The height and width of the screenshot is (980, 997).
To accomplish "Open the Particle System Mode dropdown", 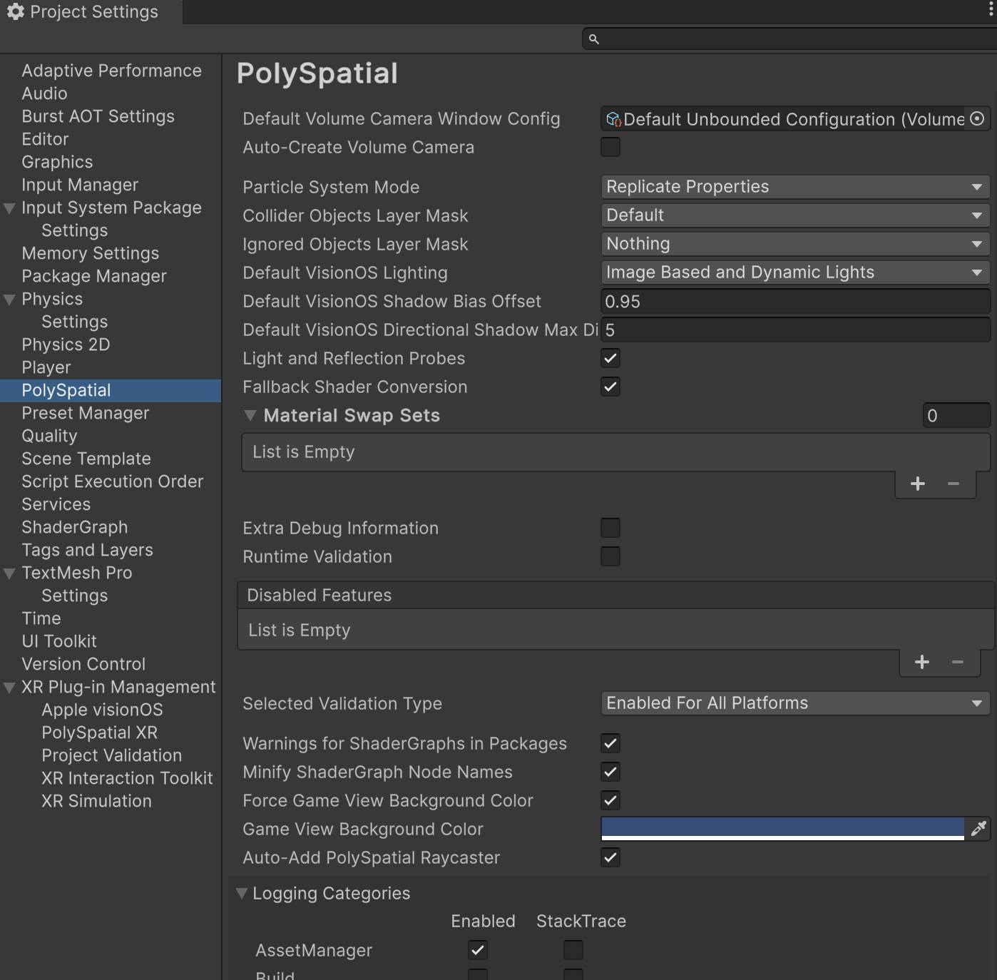I will (794, 186).
